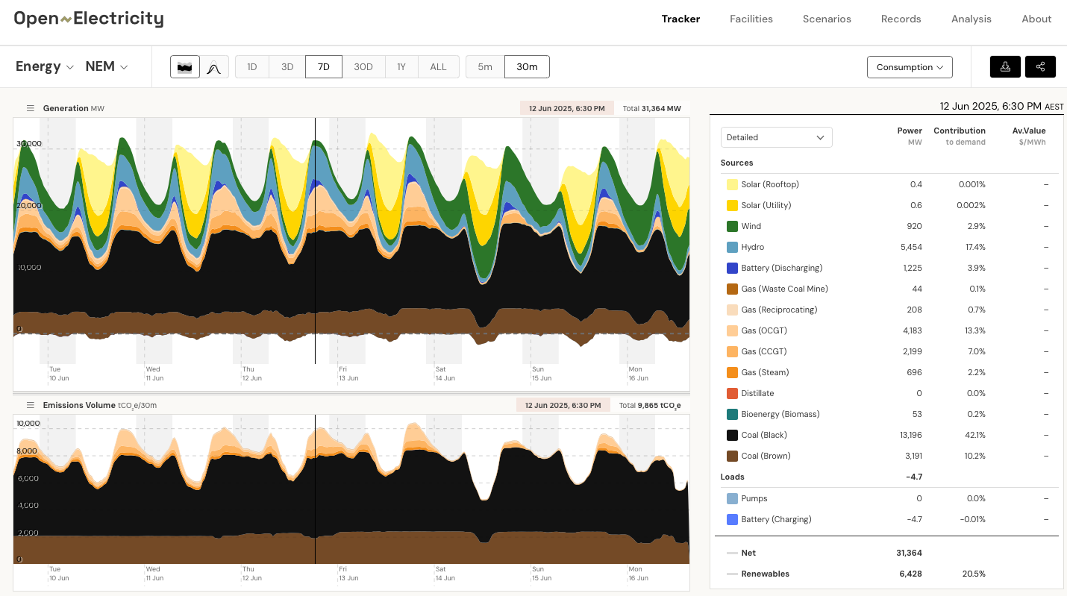Toggle the Coal (Black) source swatch
This screenshot has width=1067, height=596.
tap(732, 435)
